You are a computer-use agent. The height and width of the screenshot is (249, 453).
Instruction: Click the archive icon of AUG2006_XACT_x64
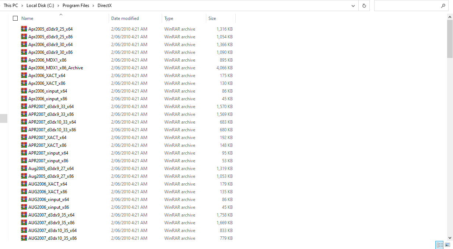24,184
